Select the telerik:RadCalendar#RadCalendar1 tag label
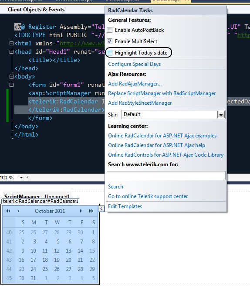This screenshot has height=291, width=250. (x=41, y=201)
